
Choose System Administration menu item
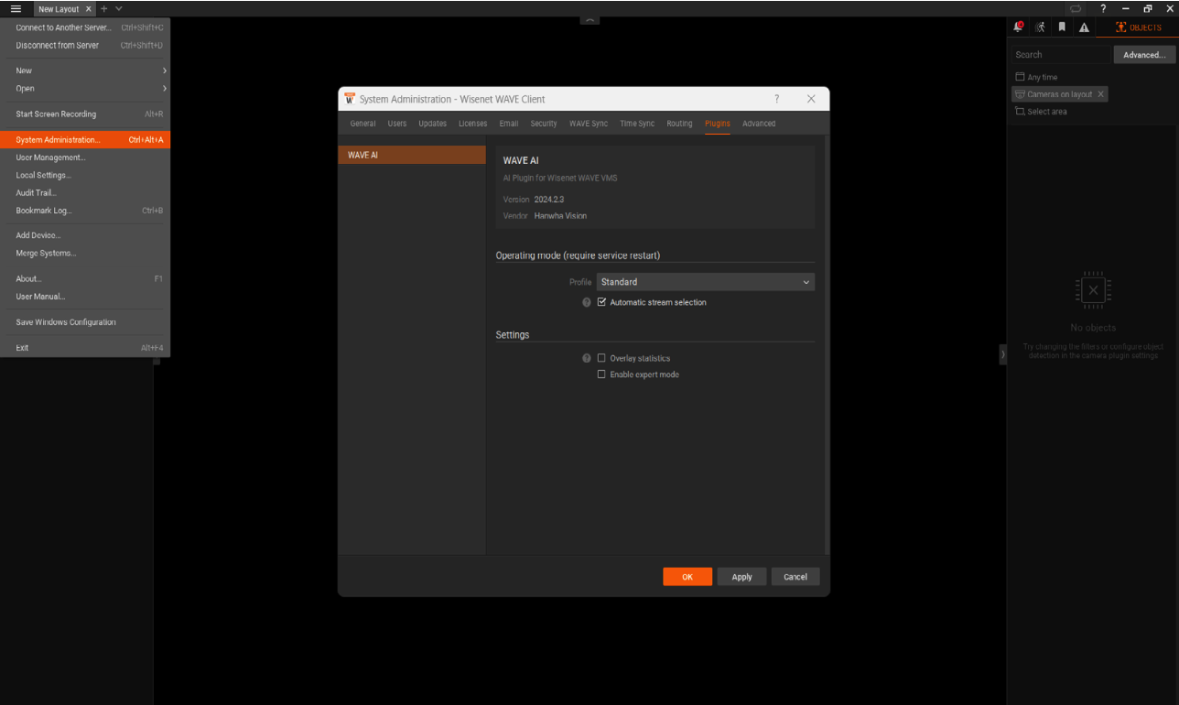pos(85,140)
